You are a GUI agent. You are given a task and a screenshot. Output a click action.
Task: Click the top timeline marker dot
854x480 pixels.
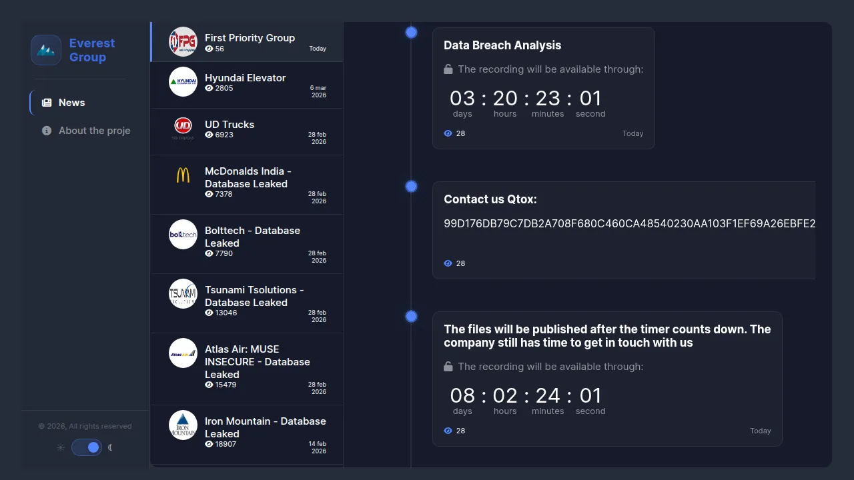(412, 32)
